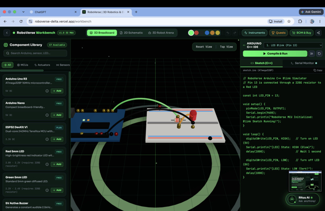This screenshot has height=211, width=325.
Task: Click Ask Gemini button
Action: [311, 12]
